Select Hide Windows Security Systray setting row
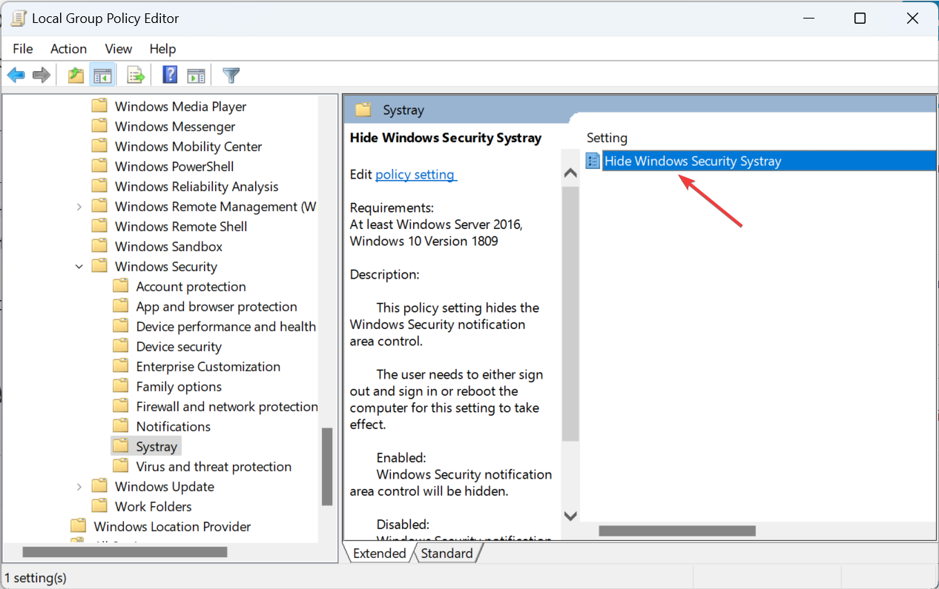The width and height of the screenshot is (939, 589). (x=769, y=161)
